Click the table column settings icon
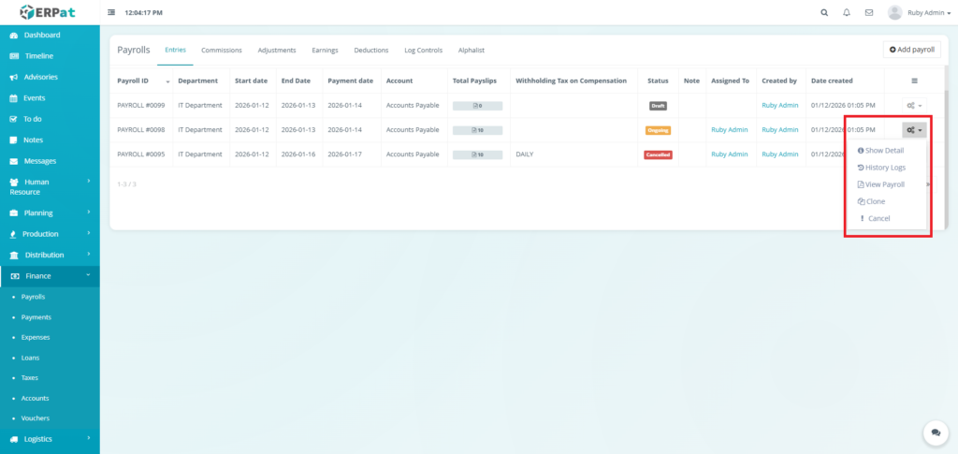 coord(914,81)
